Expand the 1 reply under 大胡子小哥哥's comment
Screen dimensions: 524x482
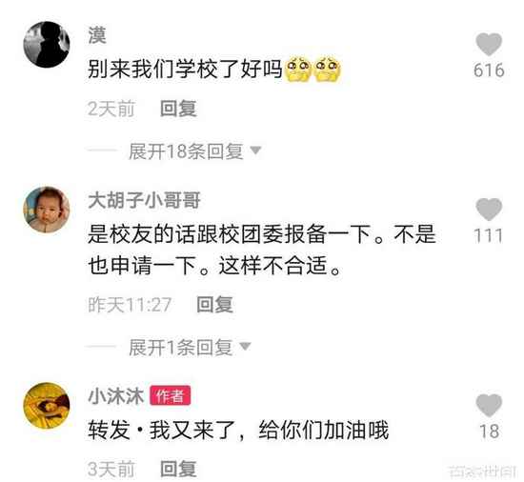[x=180, y=348]
